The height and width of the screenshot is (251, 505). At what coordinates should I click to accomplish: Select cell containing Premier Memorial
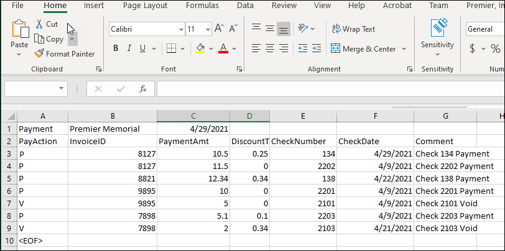coord(112,129)
